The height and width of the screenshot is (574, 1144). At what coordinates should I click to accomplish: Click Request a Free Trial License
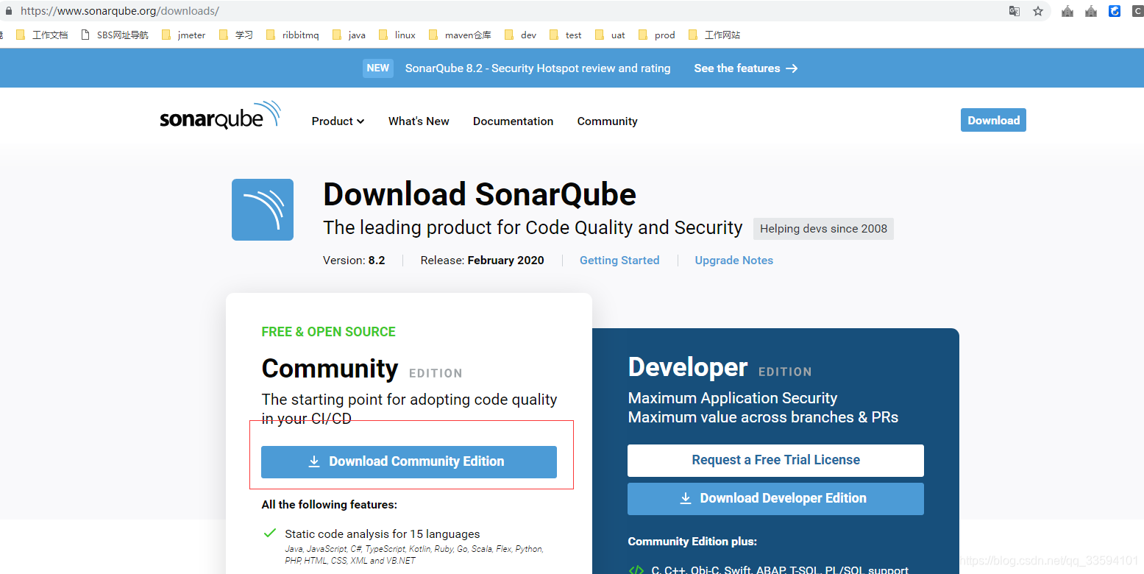775,460
